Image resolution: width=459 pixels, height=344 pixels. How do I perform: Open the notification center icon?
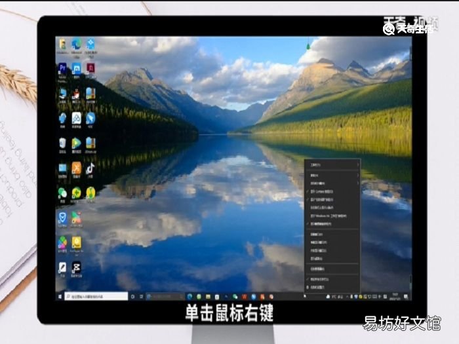pos(406,297)
